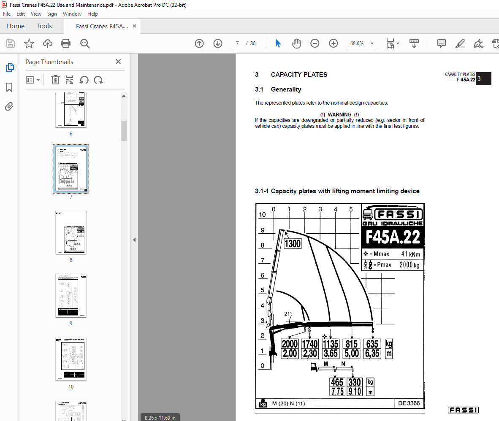Click the Save file icon
The height and width of the screenshot is (421, 499).
coord(11,43)
